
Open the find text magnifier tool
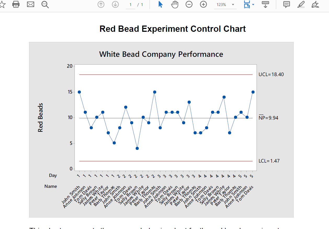45,4
